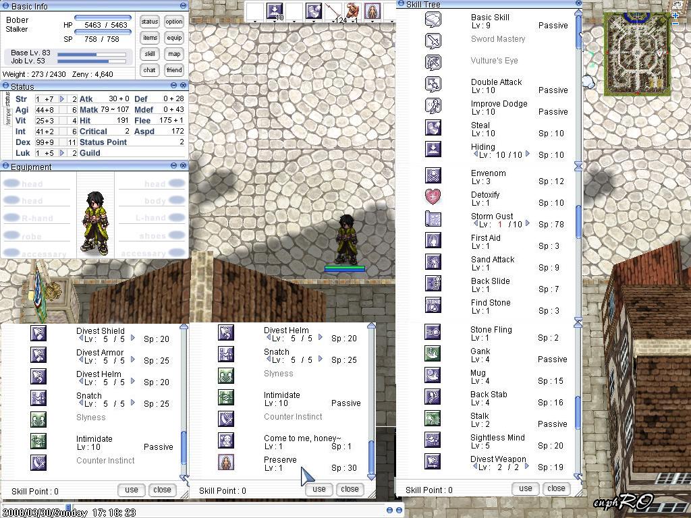The width and height of the screenshot is (691, 518).
Task: Select the Improve Dodge skill icon
Action: point(433,106)
